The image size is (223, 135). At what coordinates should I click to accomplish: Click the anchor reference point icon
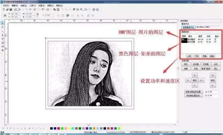point(5,15)
